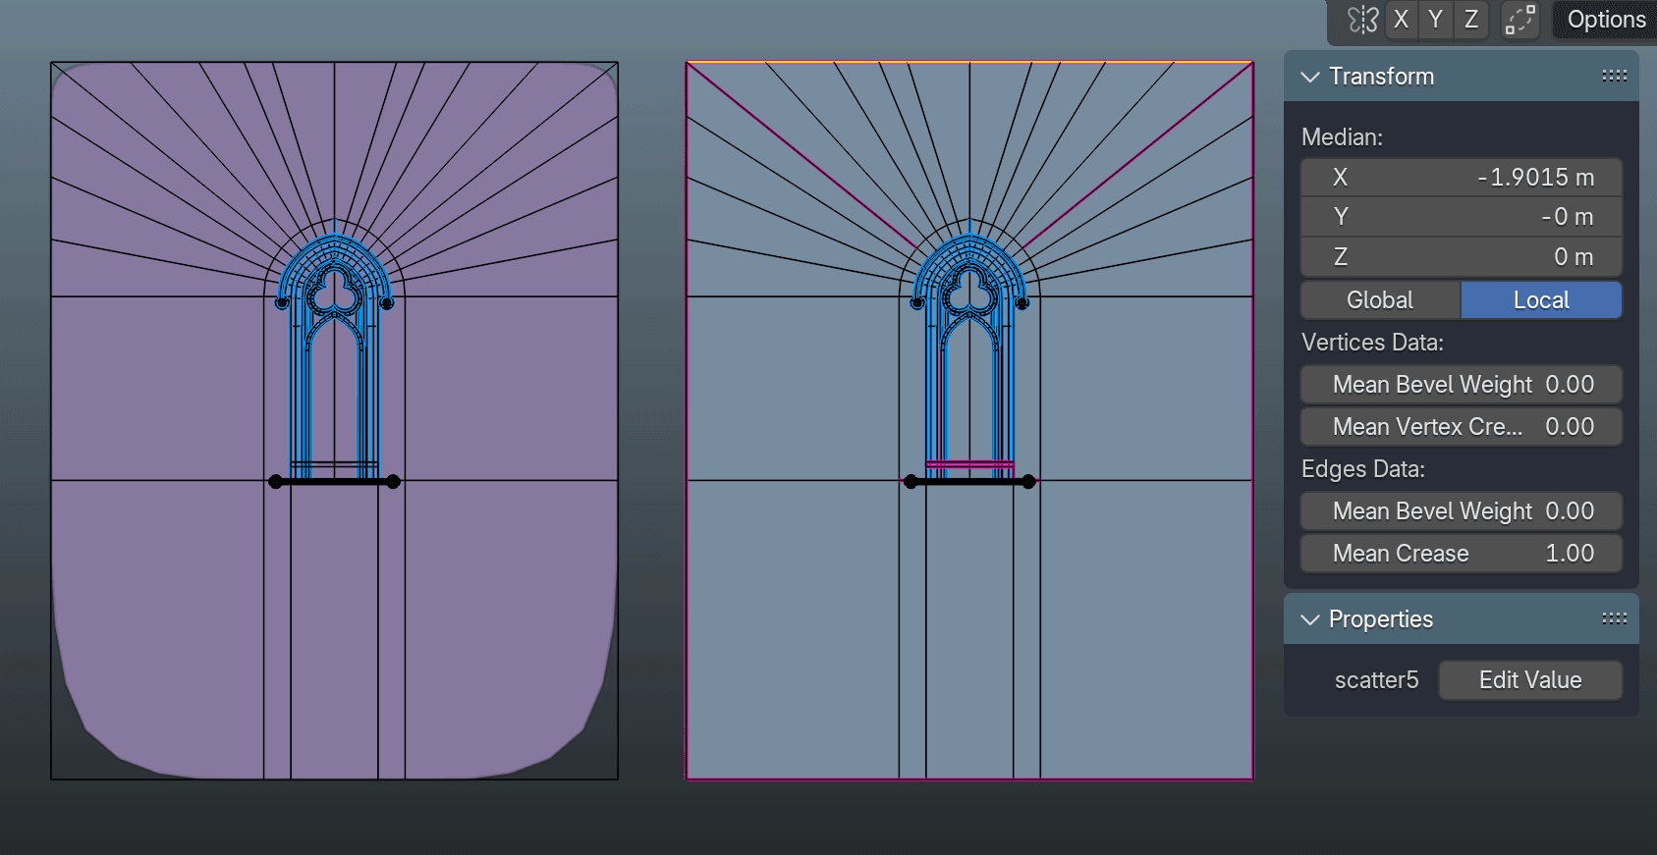
Task: Toggle Y axis mirror
Action: (x=1436, y=20)
